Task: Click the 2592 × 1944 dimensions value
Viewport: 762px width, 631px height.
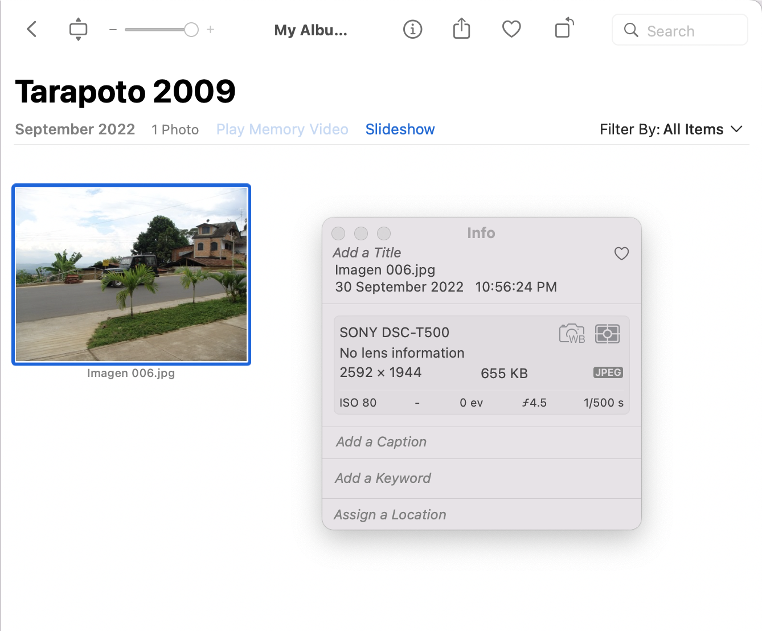Action: (x=380, y=372)
